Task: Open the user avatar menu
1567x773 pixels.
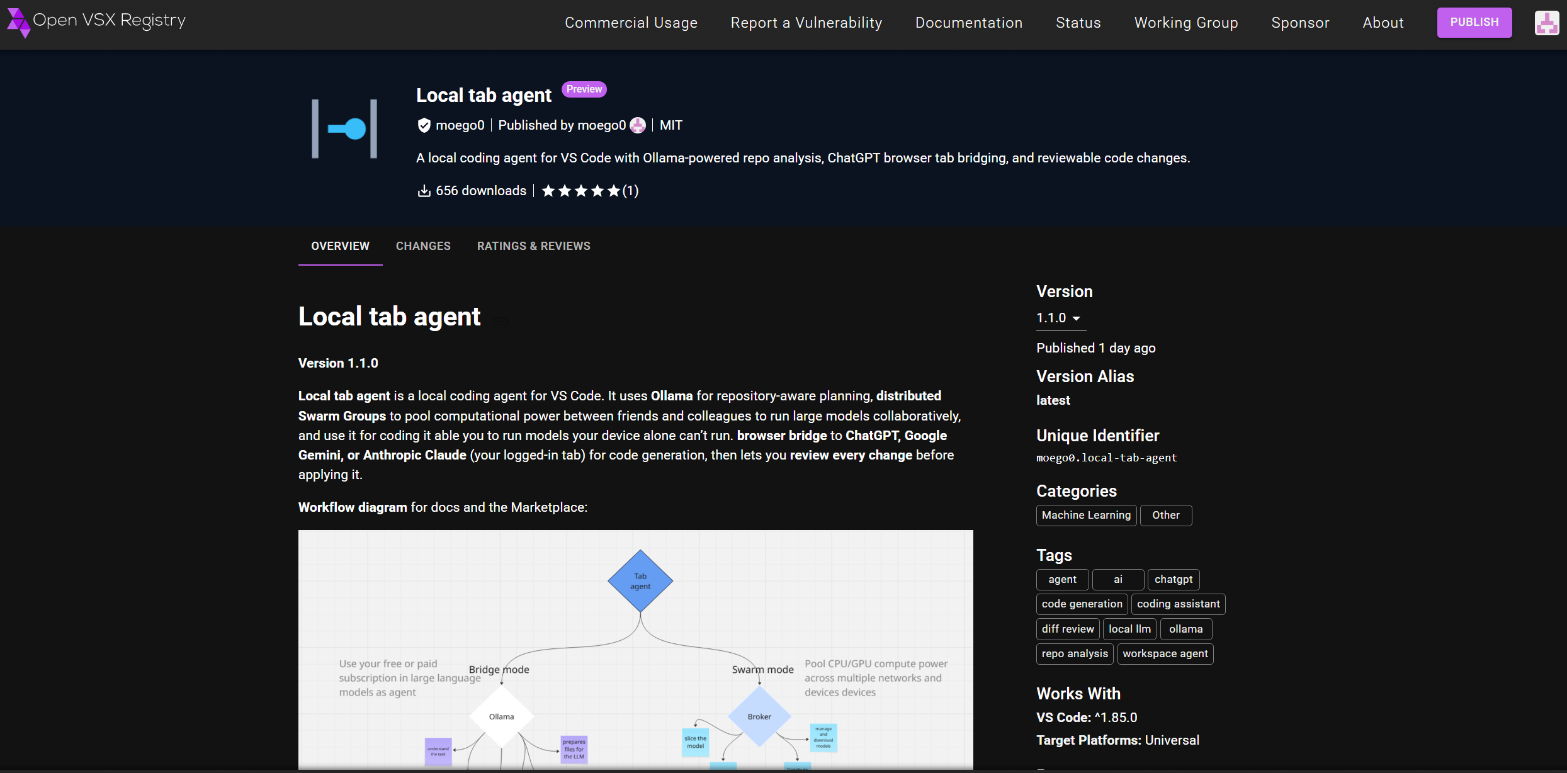Action: [1547, 23]
